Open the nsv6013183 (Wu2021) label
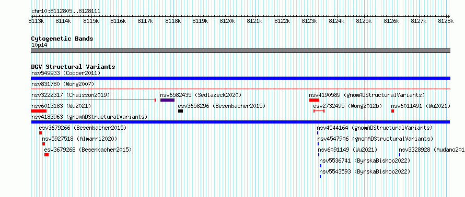The height and width of the screenshot is (197, 465). click(x=61, y=106)
